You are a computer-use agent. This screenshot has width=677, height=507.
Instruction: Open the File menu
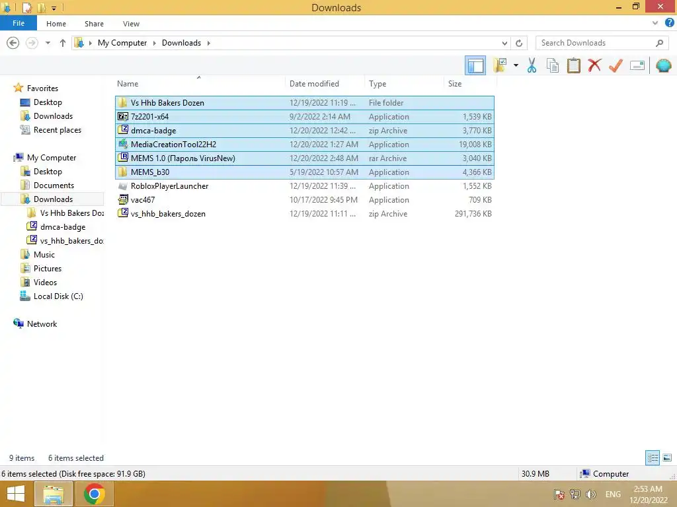pos(18,23)
